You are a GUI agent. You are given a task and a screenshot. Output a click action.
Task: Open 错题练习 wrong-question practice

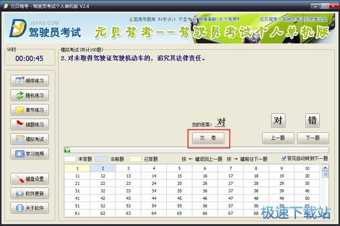30,124
